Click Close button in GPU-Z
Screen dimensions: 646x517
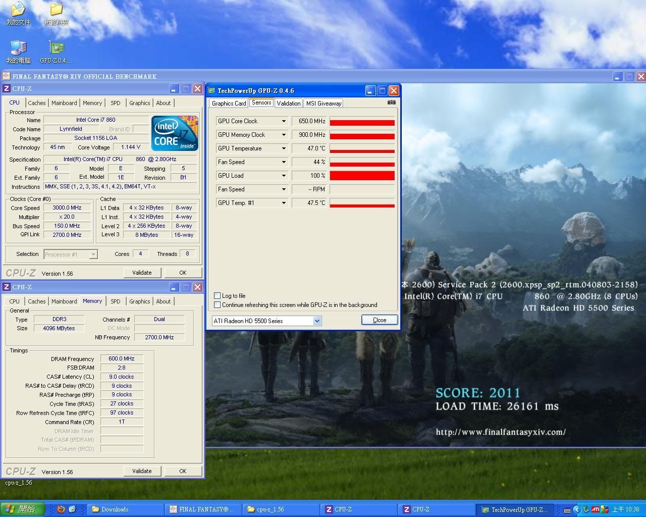[x=380, y=320]
